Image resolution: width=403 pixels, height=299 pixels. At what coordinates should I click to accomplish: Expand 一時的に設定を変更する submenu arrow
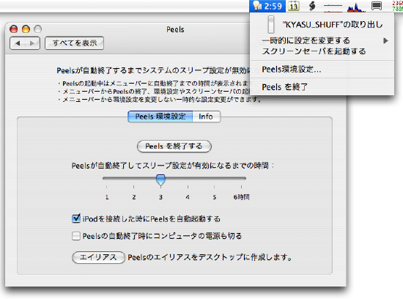pyautogui.click(x=385, y=40)
